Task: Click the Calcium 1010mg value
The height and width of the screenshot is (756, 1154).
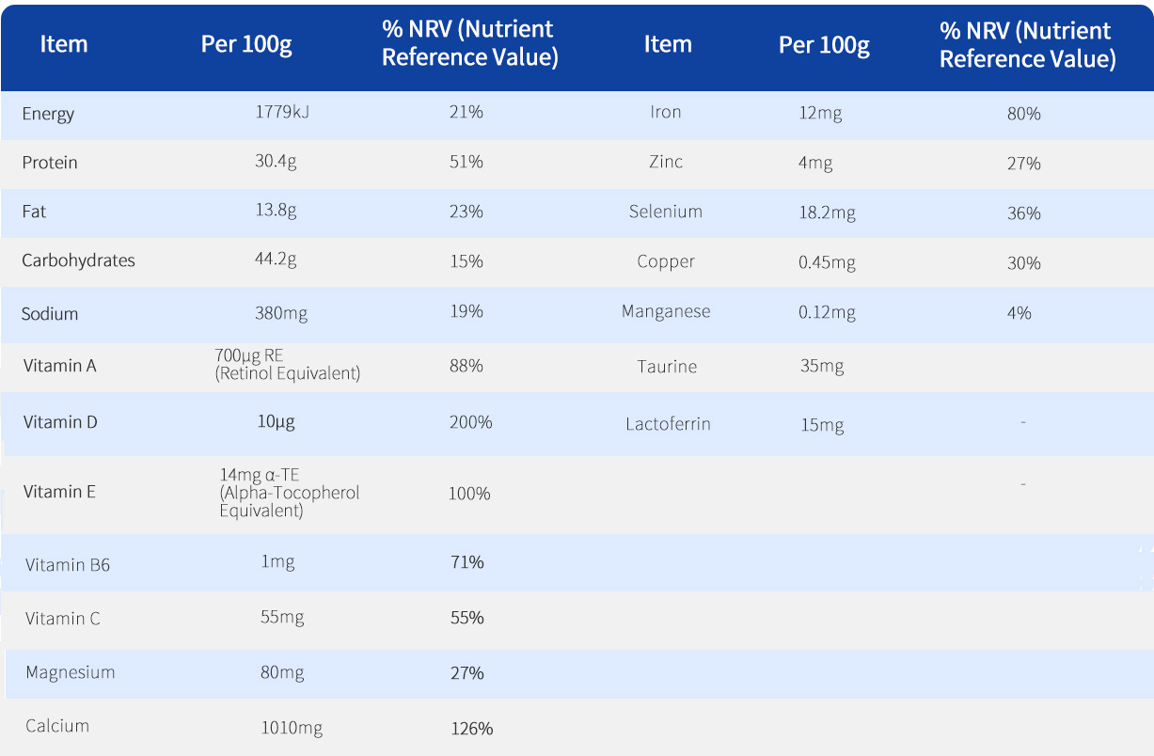Action: (x=292, y=728)
